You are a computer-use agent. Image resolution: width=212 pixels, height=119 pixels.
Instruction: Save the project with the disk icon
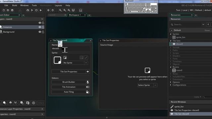coord(12,10)
